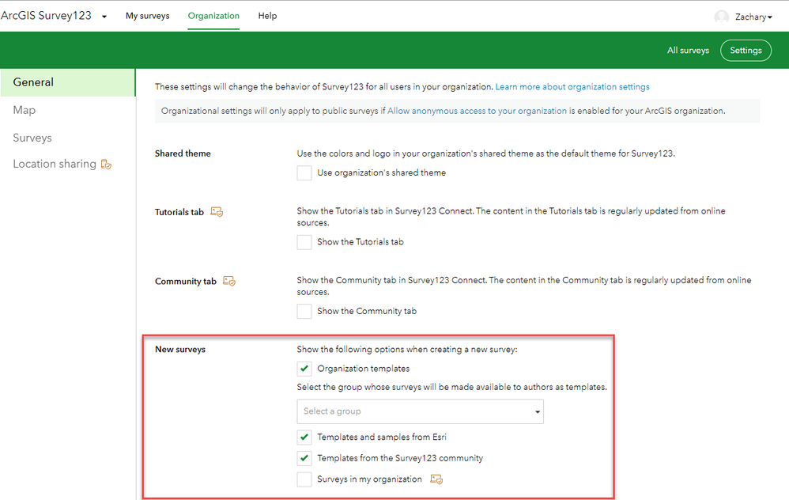The image size is (789, 500).
Task: Click the badge icon next to Tutorials tab
Action: coord(217,212)
